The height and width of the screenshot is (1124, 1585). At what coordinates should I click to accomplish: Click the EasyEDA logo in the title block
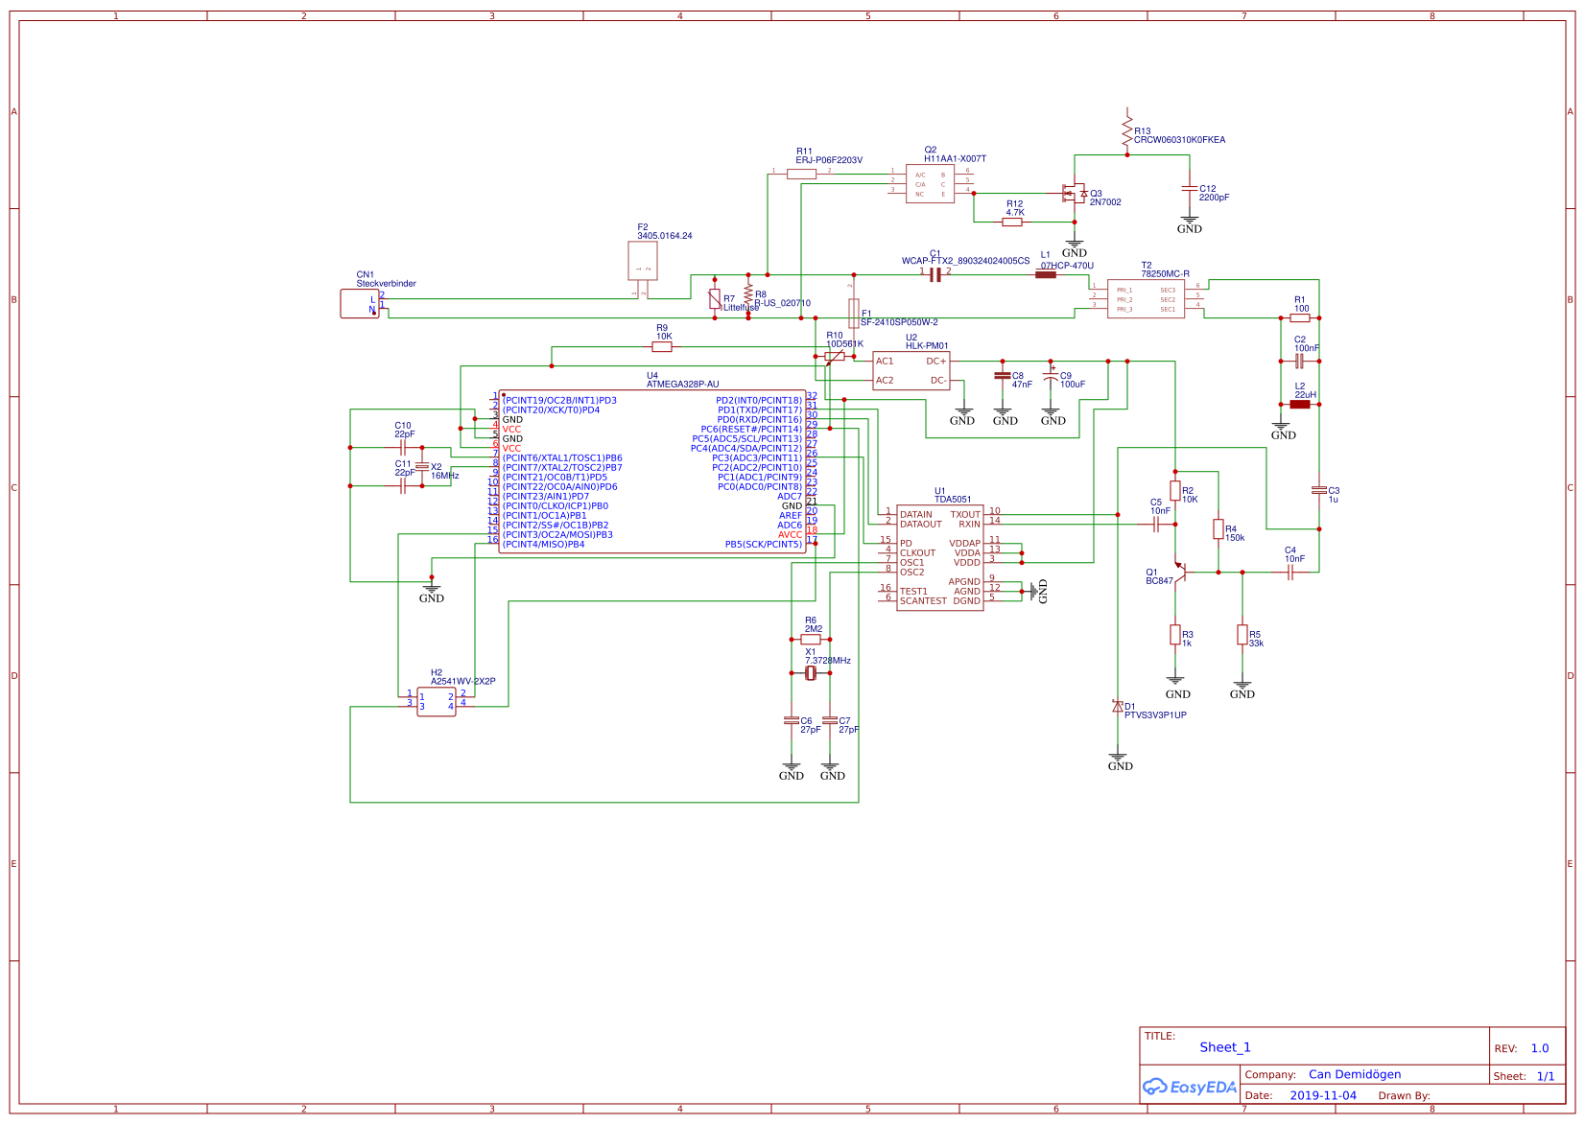pos(1189,1087)
